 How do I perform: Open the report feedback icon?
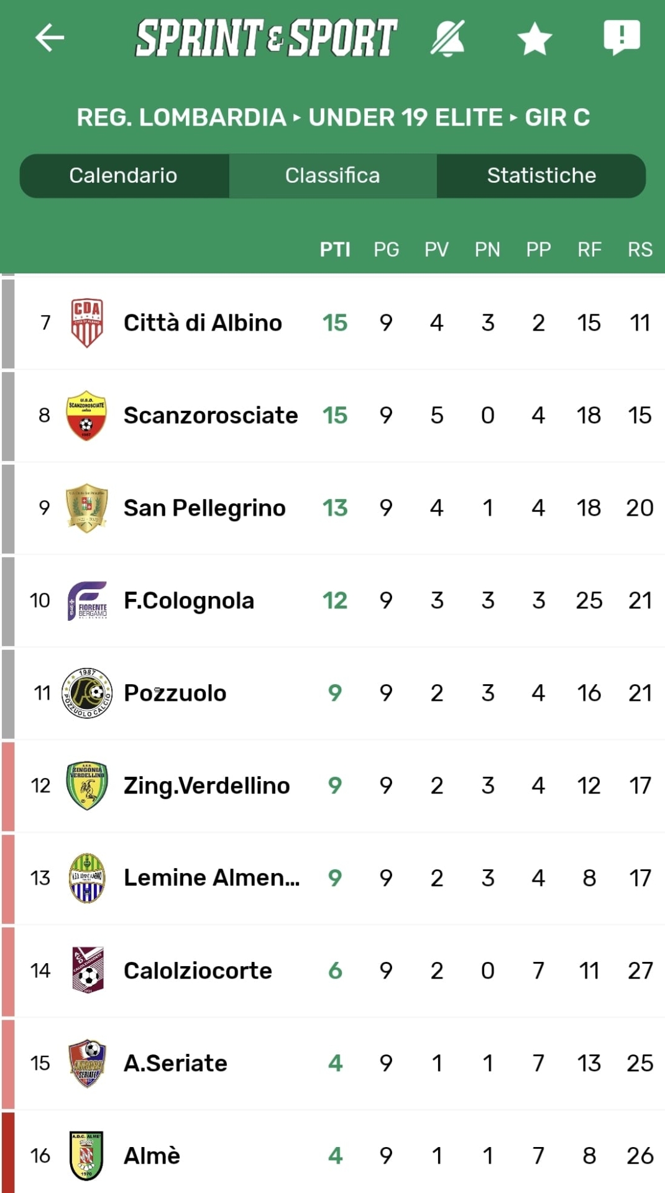pyautogui.click(x=621, y=37)
